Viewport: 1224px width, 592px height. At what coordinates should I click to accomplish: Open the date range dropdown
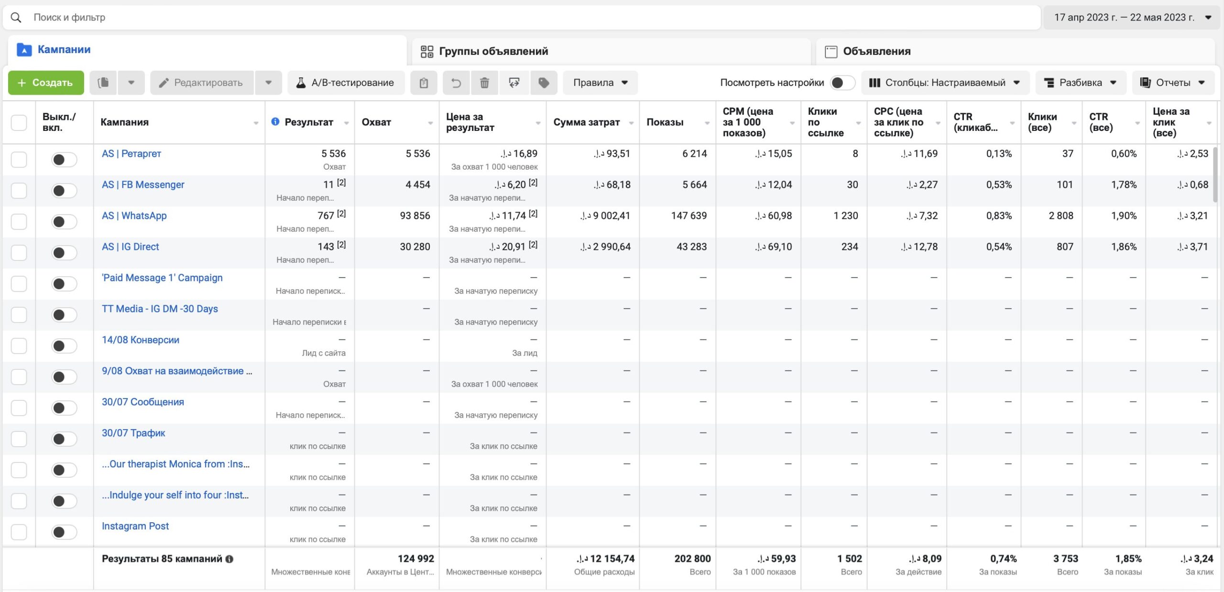click(x=1131, y=18)
